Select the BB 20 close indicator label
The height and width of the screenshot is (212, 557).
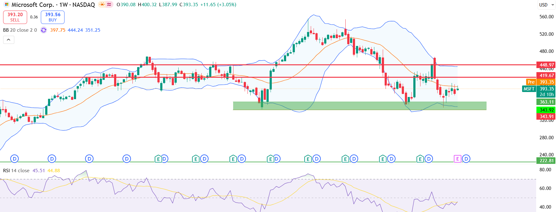20,30
